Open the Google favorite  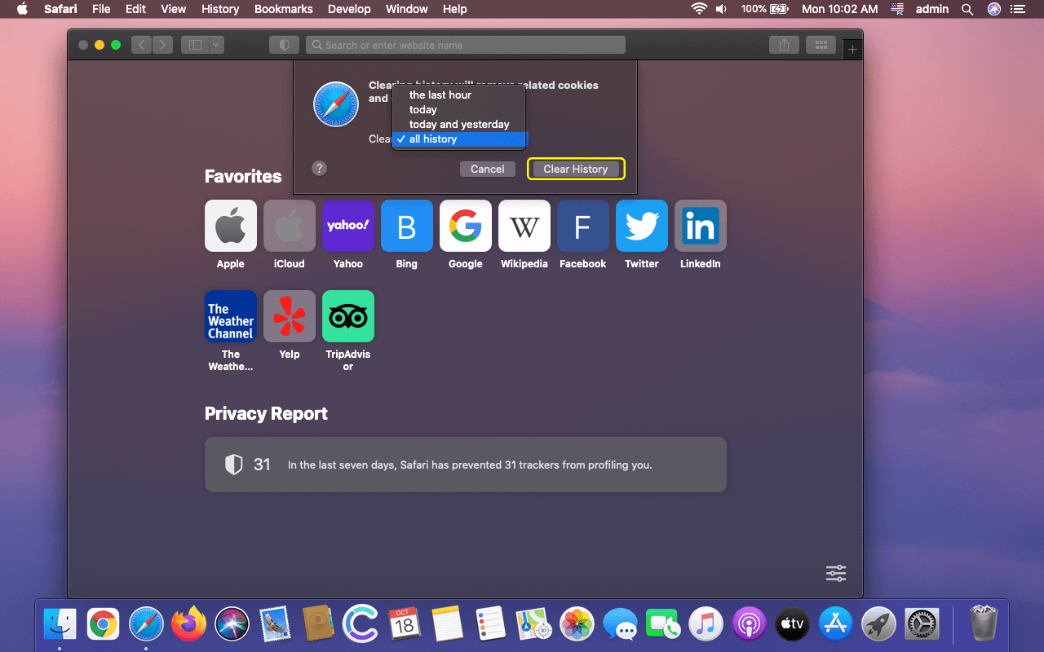pyautogui.click(x=465, y=226)
